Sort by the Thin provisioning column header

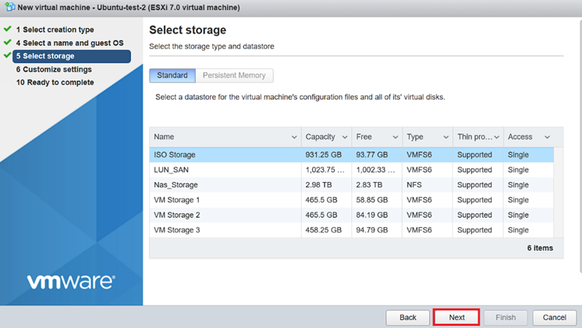click(474, 137)
